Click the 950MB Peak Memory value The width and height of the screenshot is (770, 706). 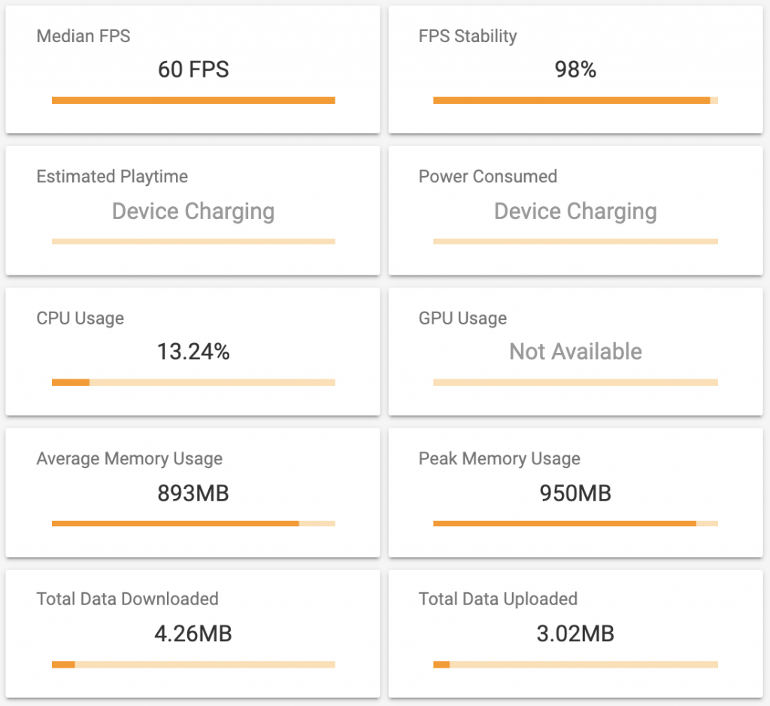[575, 494]
